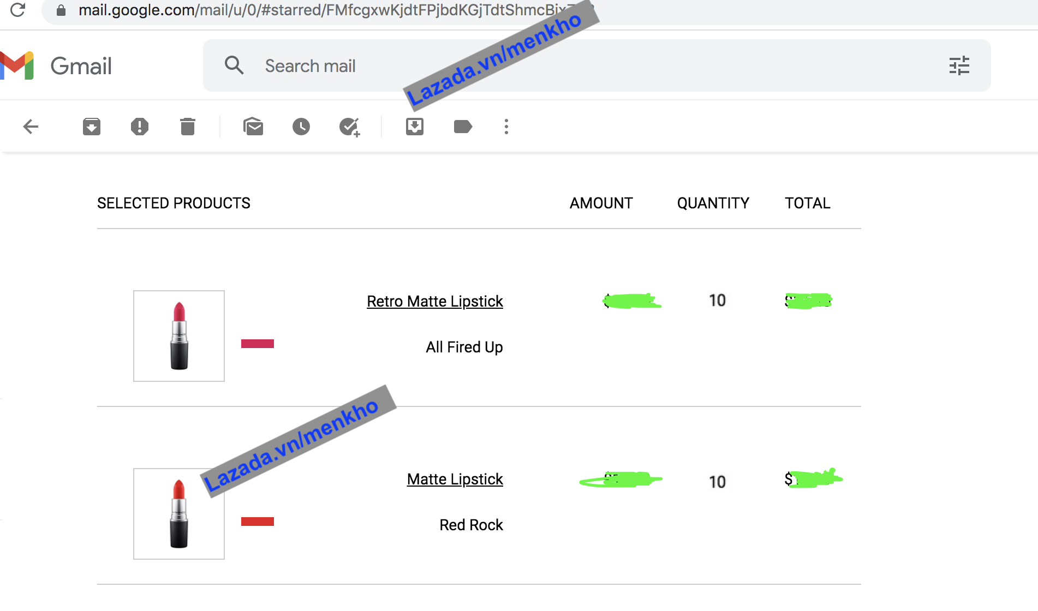This screenshot has height=611, width=1038.
Task: Select the All Fired Up color swatch
Action: 258,344
